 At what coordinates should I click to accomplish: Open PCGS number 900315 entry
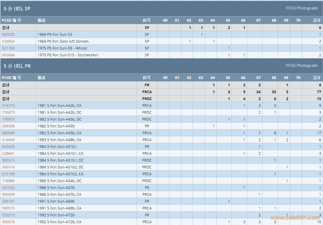[8, 160]
